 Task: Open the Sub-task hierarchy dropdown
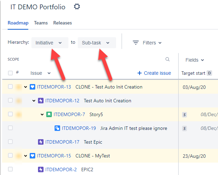coord(97,43)
